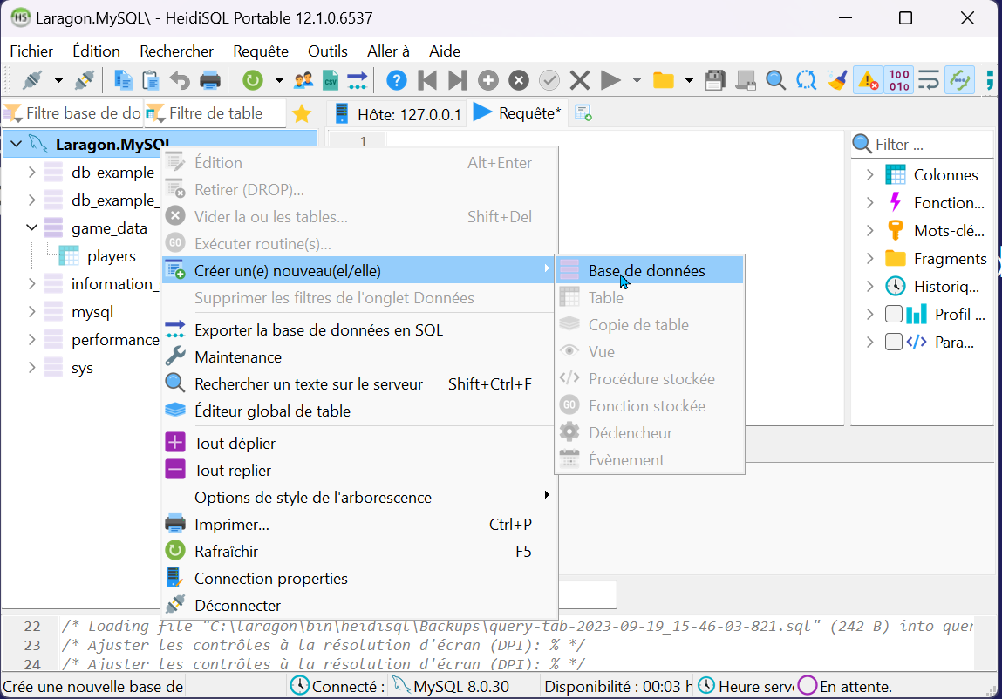
Task: Open the dropdown arrow next to folder icon
Action: point(689,80)
